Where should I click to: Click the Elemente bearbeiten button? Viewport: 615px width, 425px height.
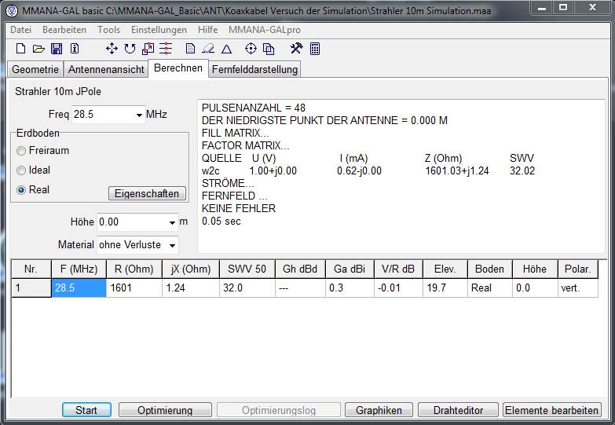click(x=552, y=410)
